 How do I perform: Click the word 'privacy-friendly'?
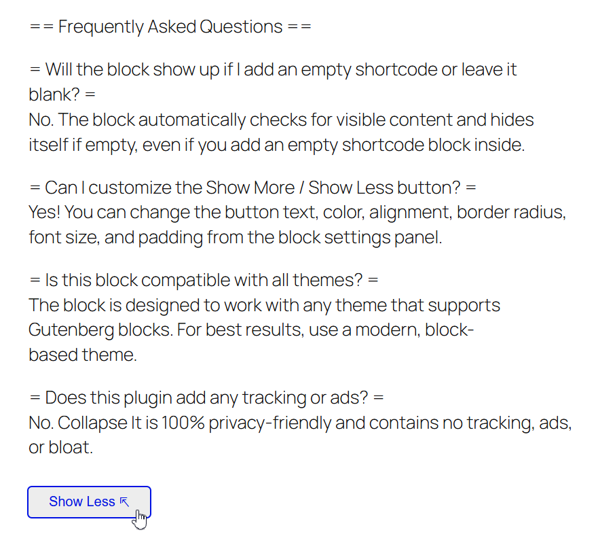tap(270, 423)
